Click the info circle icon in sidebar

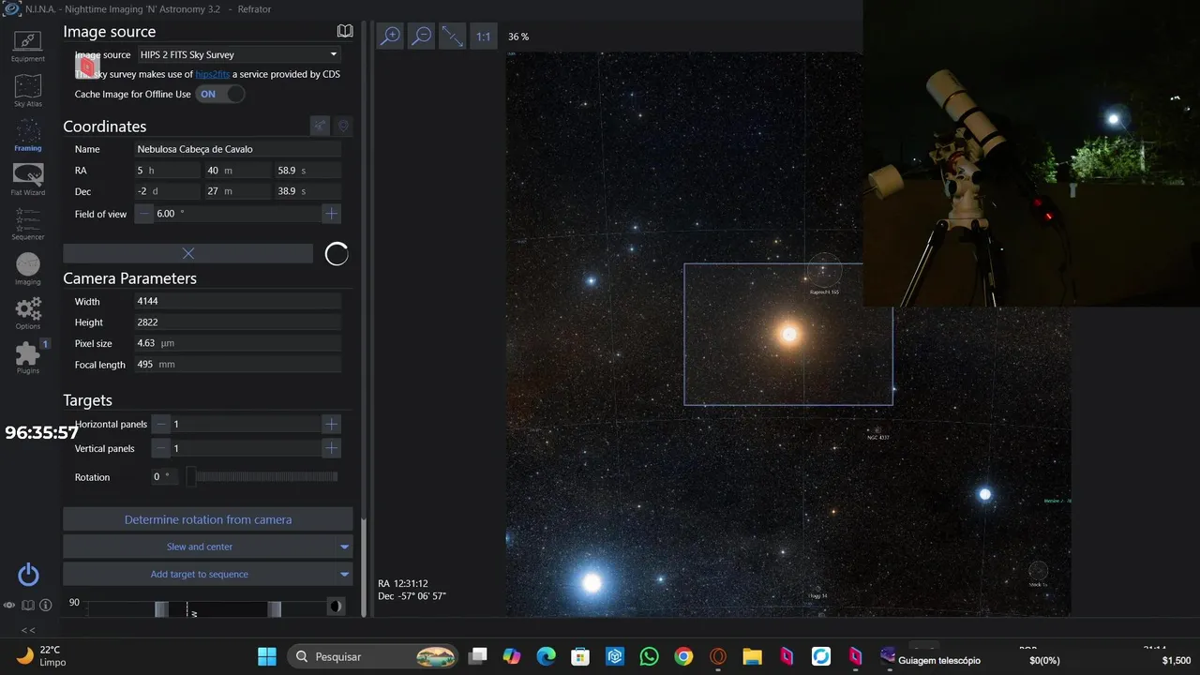click(45, 606)
